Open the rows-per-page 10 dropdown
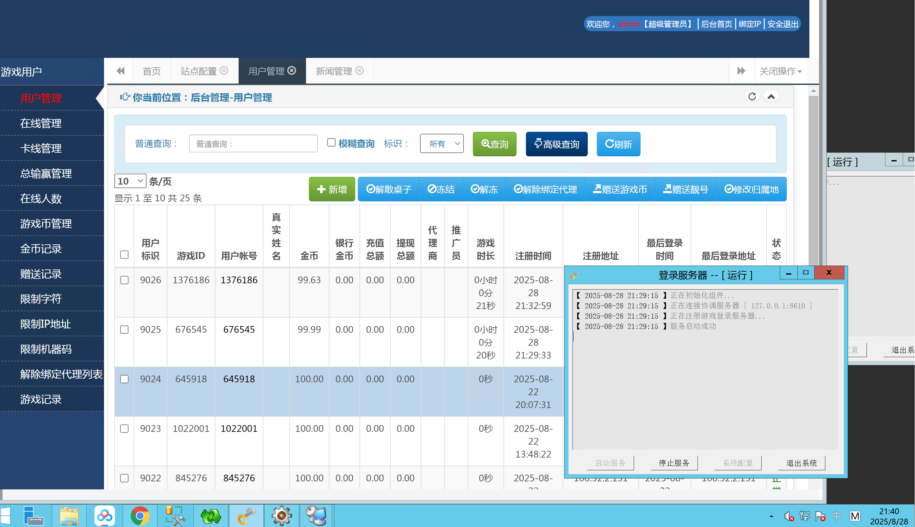Screen dimensions: 915x527 (130, 181)
